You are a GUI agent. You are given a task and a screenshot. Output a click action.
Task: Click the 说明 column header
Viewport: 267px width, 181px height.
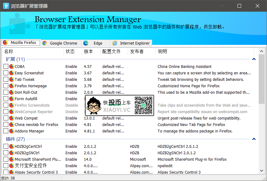point(205,51)
